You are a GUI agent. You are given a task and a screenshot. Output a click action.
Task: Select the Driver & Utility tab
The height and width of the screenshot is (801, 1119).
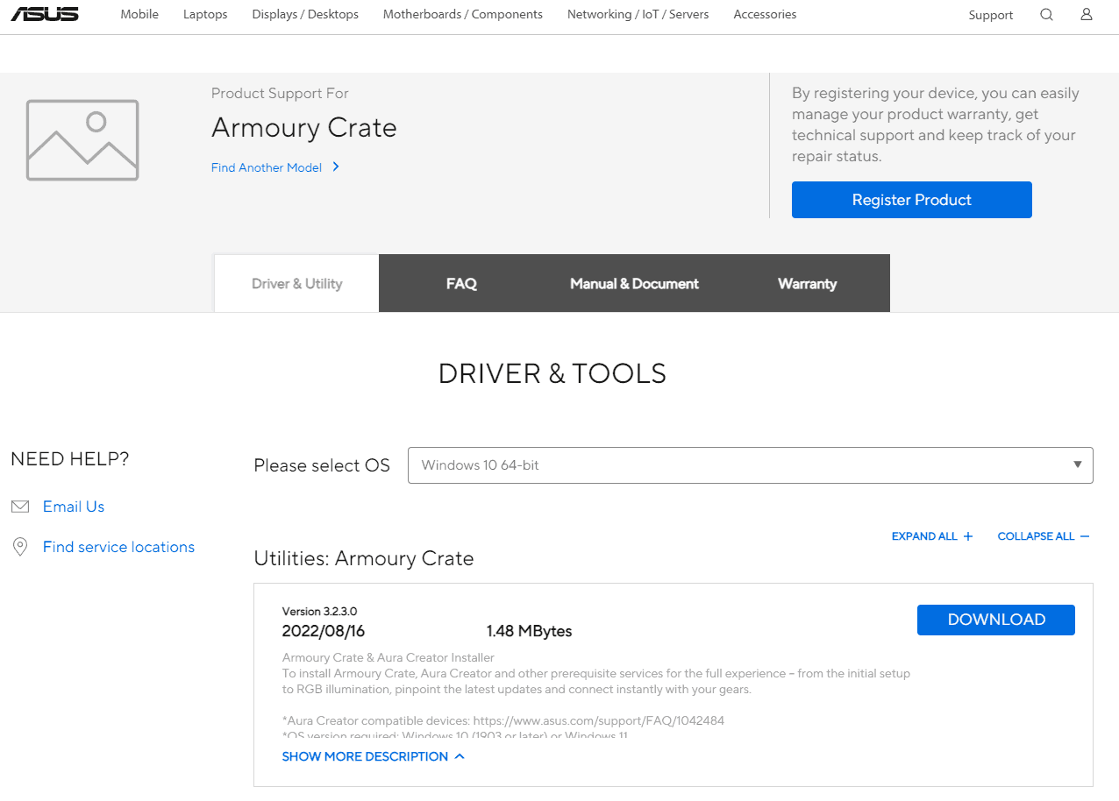[296, 283]
